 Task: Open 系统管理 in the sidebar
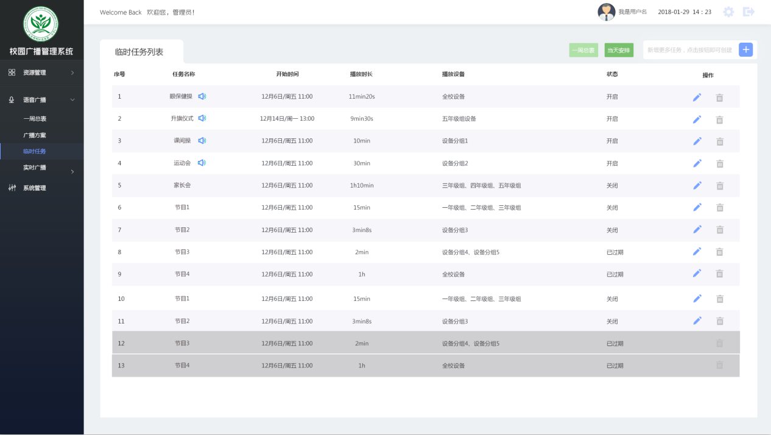[x=35, y=188]
